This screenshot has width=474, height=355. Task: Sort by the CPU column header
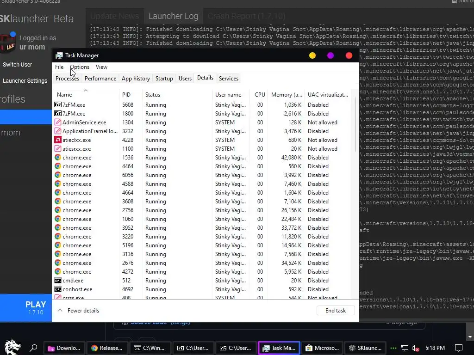point(259,94)
